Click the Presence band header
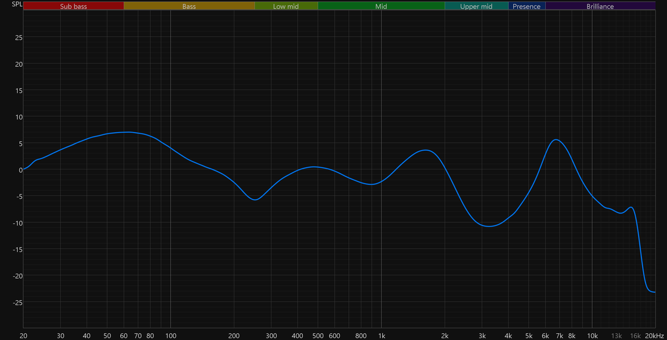Image resolution: width=667 pixels, height=340 pixels. (526, 6)
